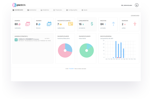Click the green dollar sign icon

click(92, 24)
